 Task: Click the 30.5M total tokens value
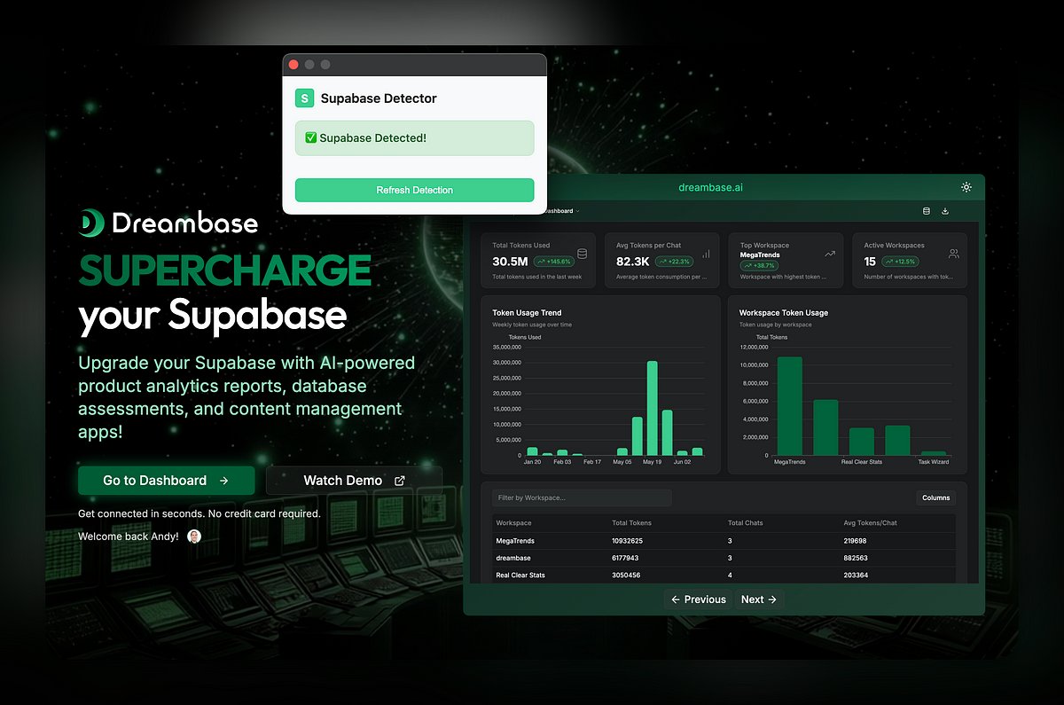(510, 262)
